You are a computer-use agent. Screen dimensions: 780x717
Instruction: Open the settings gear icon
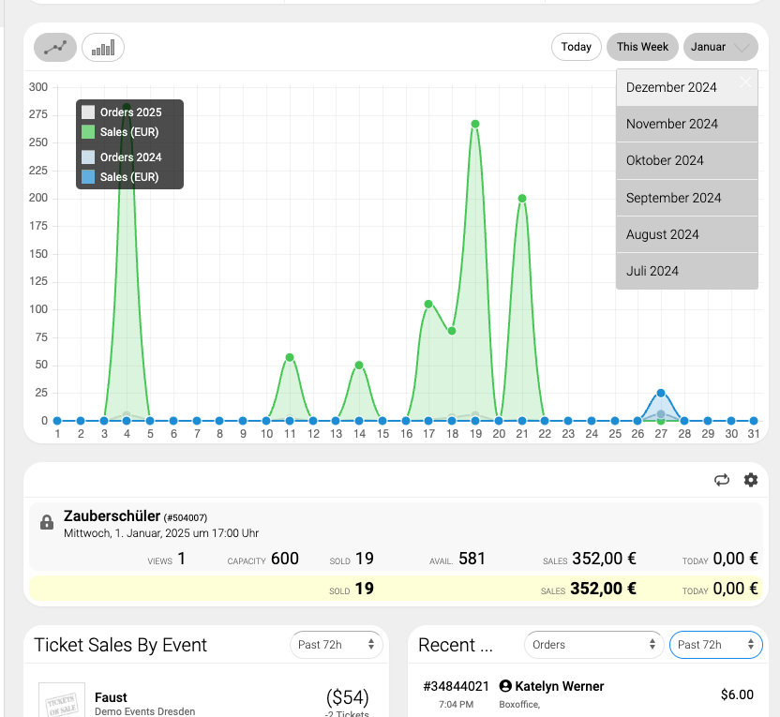(x=751, y=480)
